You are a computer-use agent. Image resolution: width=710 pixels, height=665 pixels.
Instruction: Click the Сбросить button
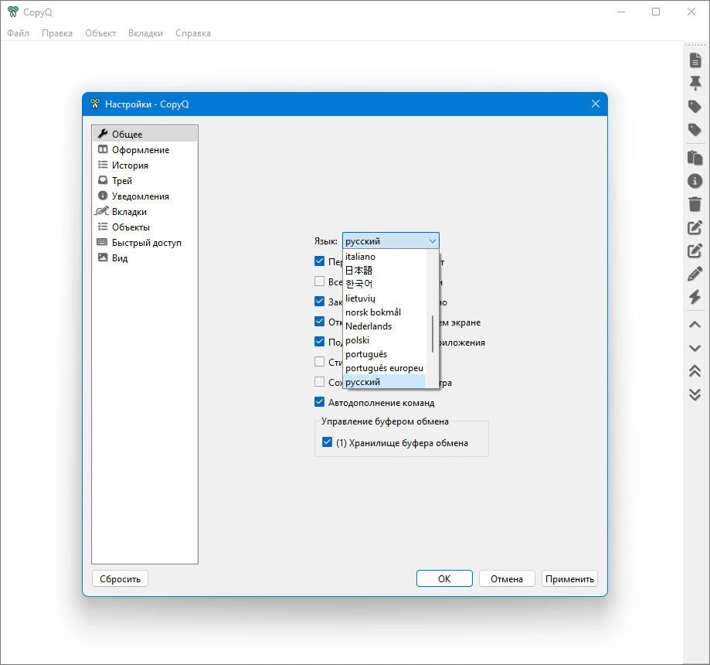pos(120,579)
